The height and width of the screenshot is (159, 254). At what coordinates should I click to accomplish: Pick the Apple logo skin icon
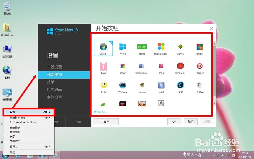click(x=161, y=103)
